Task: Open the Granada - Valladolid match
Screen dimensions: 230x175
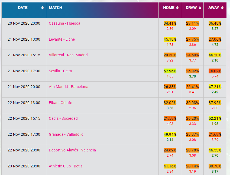Action: coord(66,134)
